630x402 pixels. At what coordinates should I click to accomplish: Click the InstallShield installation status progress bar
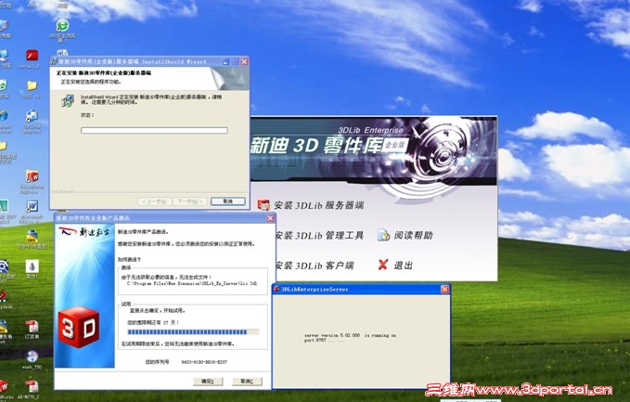pos(154,130)
